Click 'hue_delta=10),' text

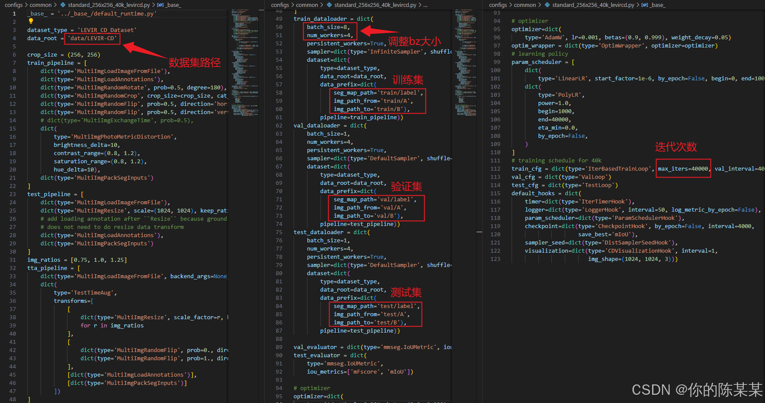(77, 170)
